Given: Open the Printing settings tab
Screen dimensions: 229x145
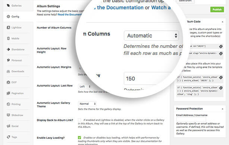Looking at the screenshot, I should 18,104.
